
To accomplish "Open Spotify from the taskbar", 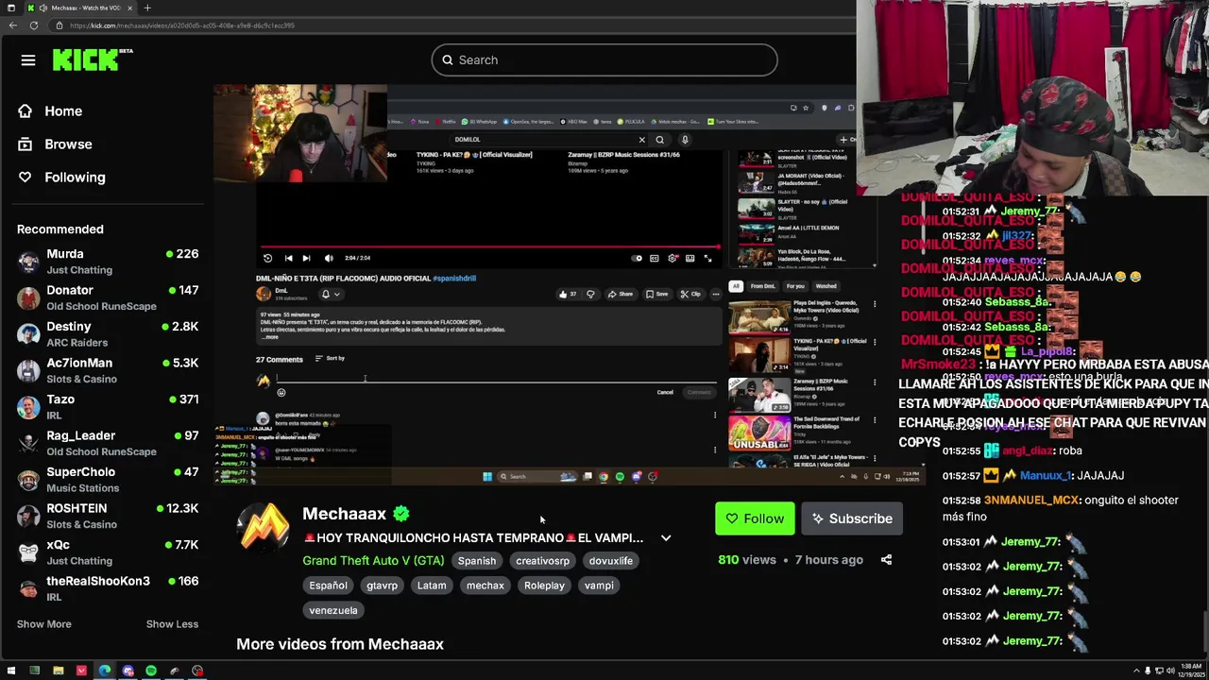I will (x=151, y=671).
